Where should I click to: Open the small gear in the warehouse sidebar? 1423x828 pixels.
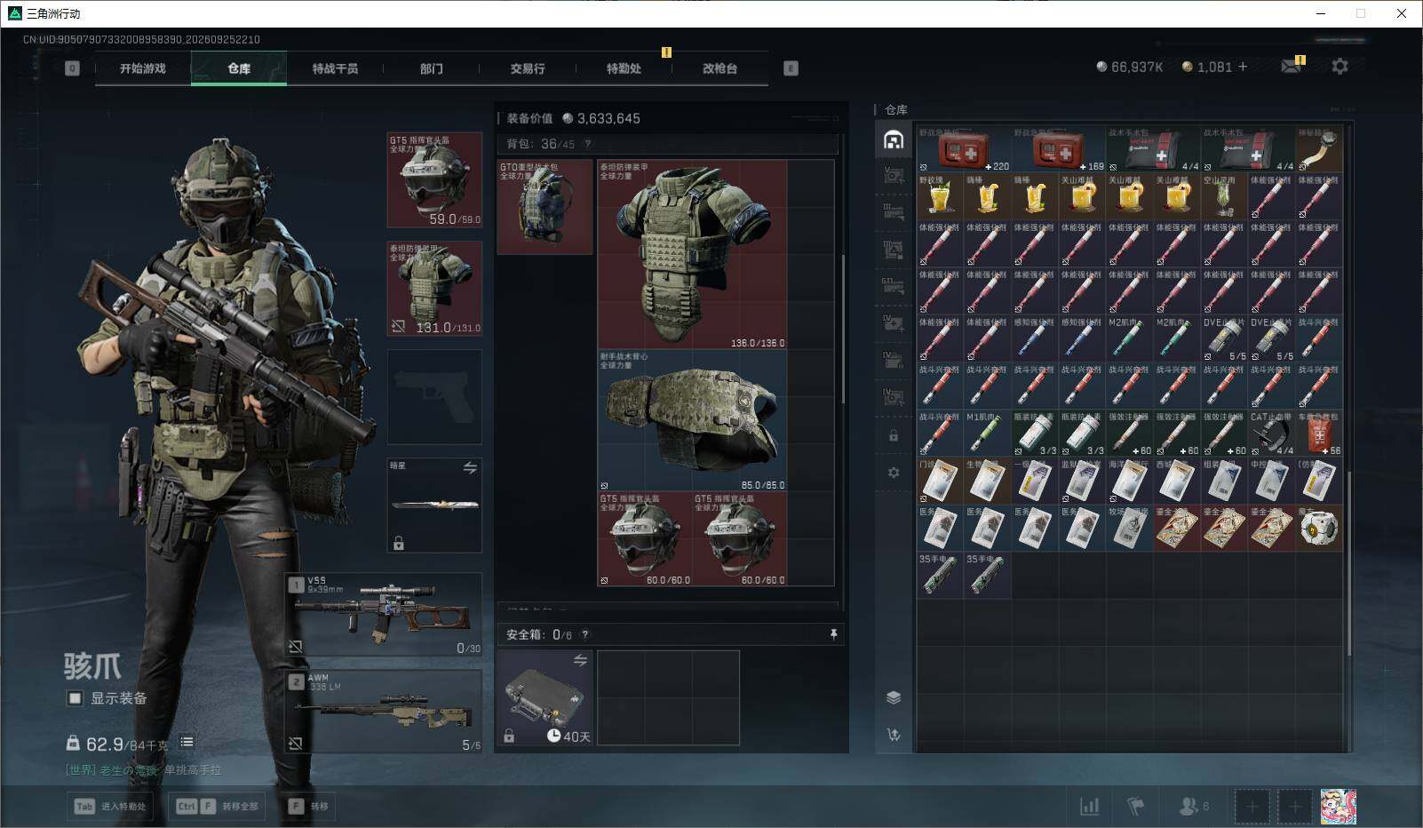coord(894,473)
